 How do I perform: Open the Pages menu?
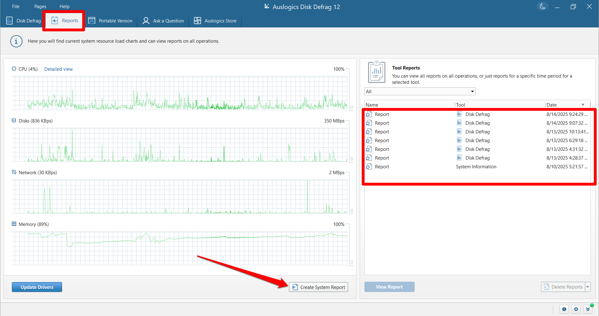tap(40, 6)
